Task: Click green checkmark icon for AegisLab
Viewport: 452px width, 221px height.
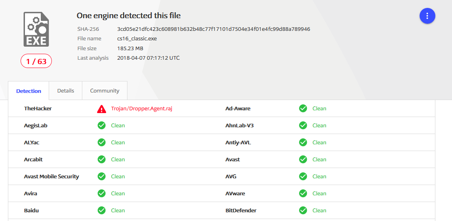Action: point(101,125)
